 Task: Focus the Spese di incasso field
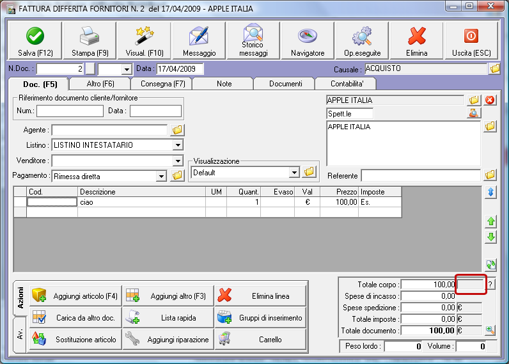[x=428, y=296]
